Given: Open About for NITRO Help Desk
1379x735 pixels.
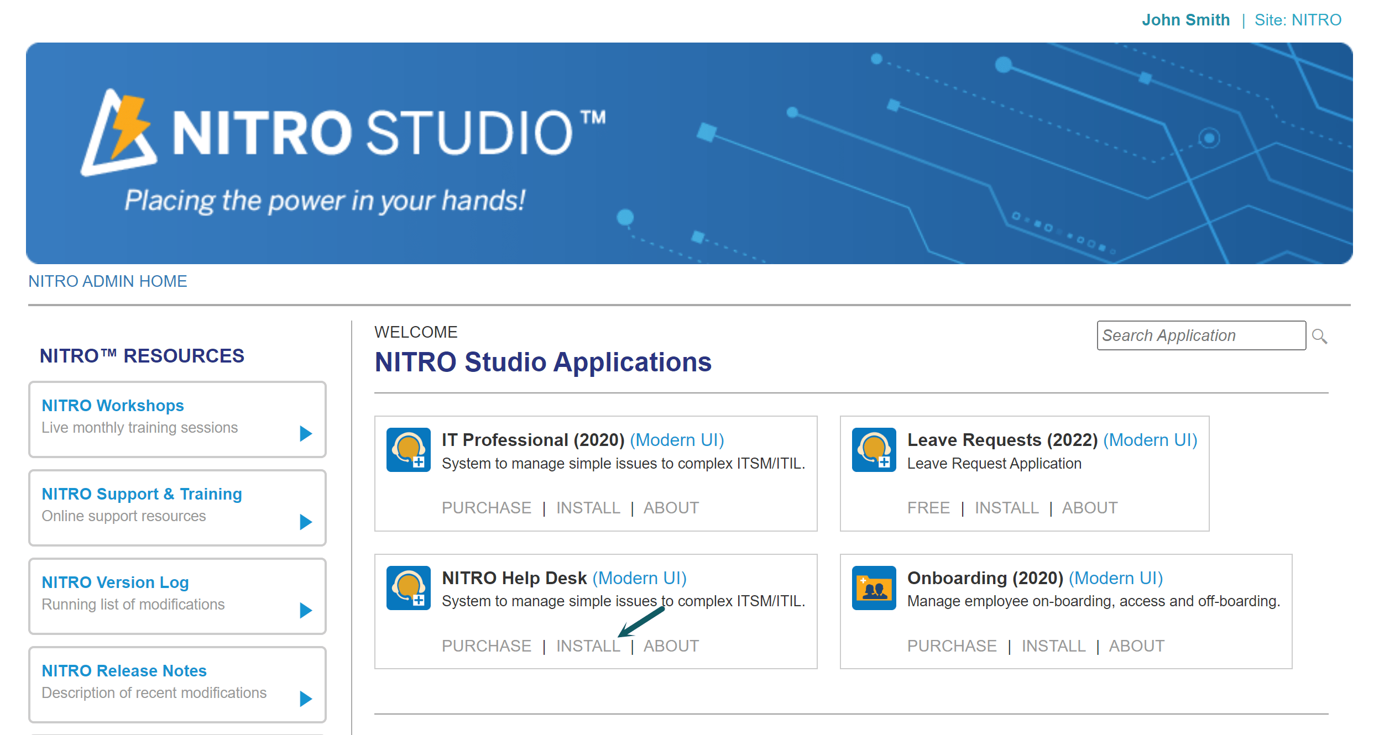Looking at the screenshot, I should [671, 646].
